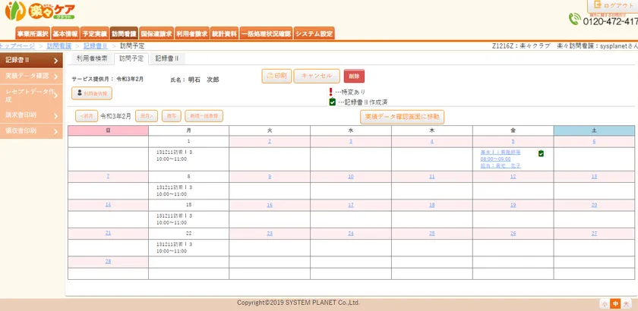Image resolution: width=638 pixels, height=311 pixels.
Task: Click 実績データ確認画面に移動 button
Action: pos(402,117)
